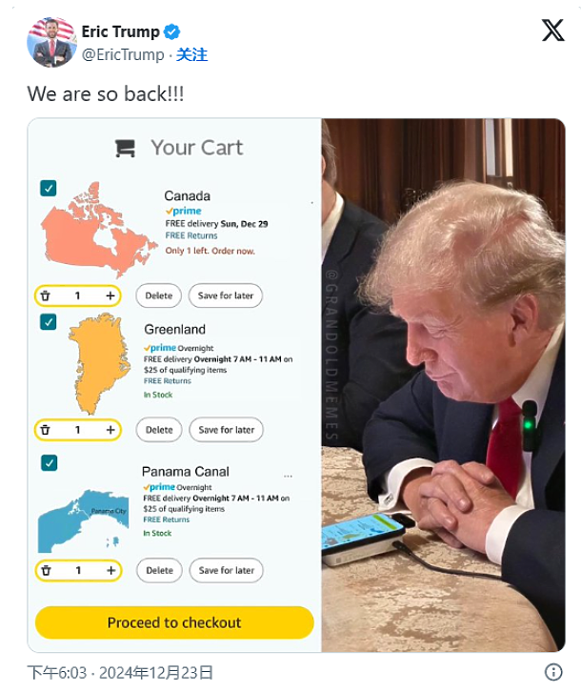Save Greenland for later

pyautogui.click(x=227, y=430)
